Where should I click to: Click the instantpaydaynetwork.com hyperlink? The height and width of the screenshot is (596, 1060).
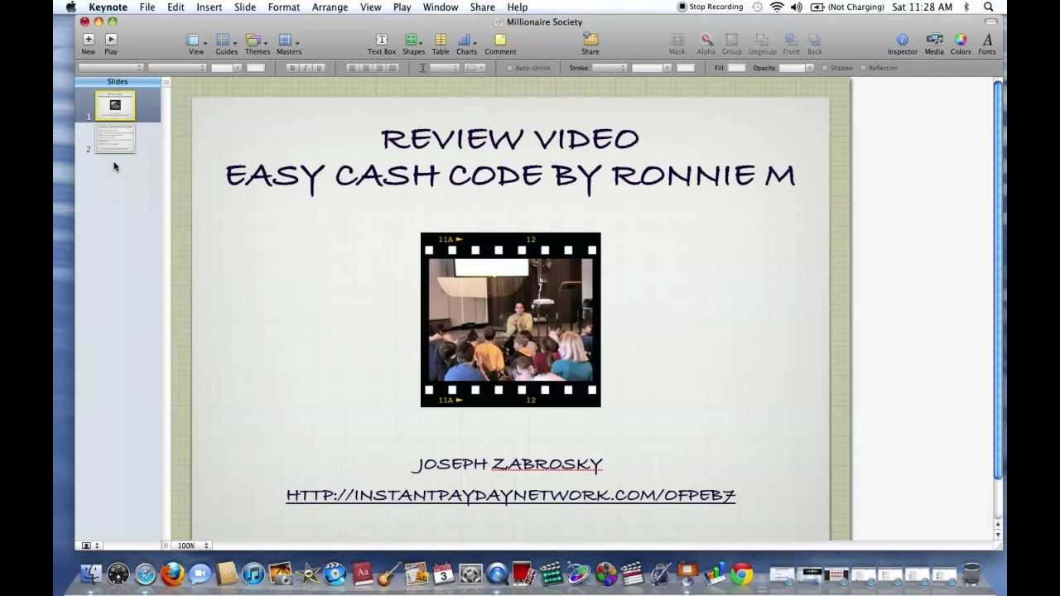coord(511,495)
